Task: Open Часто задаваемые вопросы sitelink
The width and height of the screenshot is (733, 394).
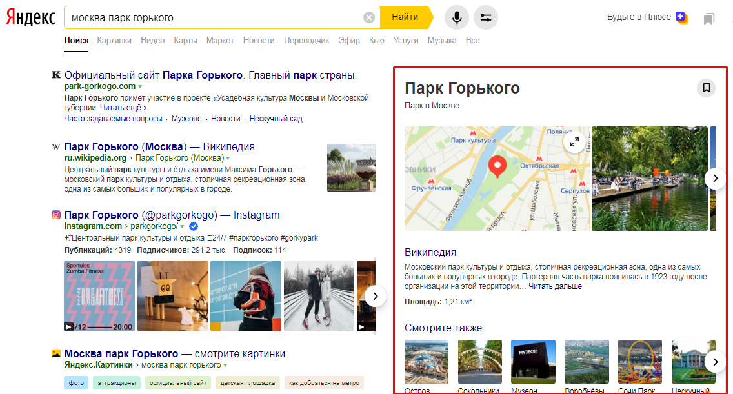Action: (x=113, y=119)
